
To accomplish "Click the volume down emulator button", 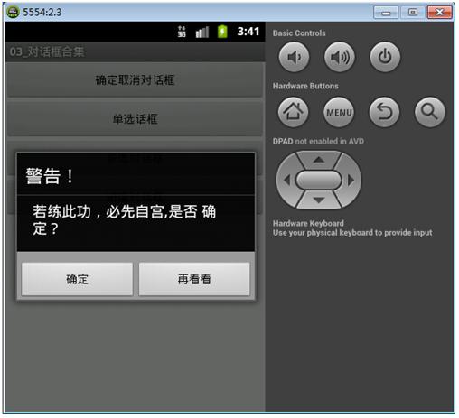I will pyautogui.click(x=294, y=57).
